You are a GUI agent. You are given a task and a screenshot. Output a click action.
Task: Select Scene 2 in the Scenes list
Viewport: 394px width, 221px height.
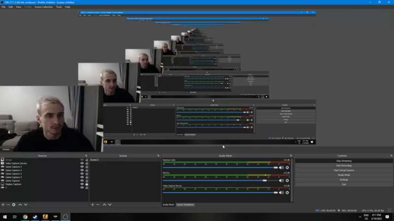(x=125, y=160)
